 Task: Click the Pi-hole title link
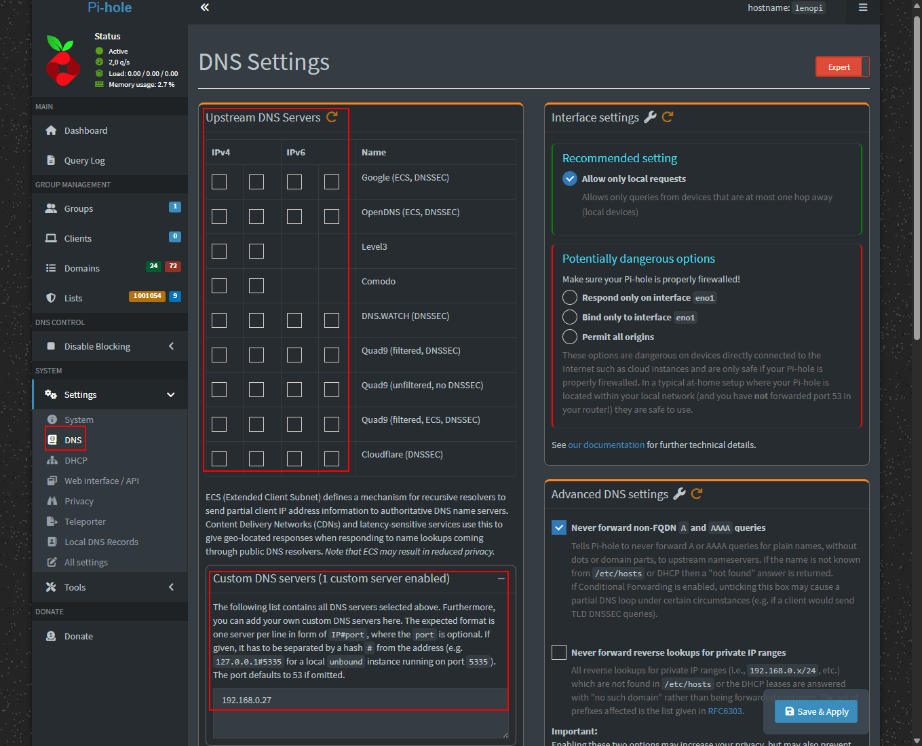click(x=109, y=7)
